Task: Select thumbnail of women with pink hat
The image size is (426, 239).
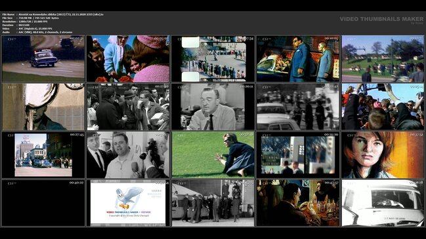Action: (128, 58)
